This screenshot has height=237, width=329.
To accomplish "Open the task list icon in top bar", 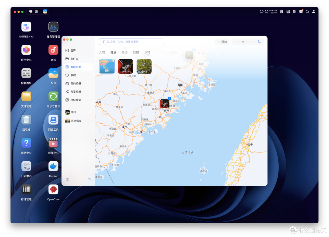I will point(295,12).
